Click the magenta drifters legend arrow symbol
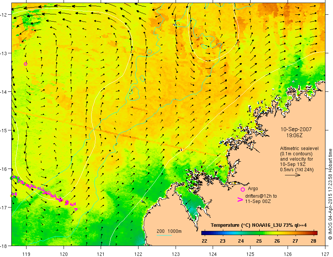333x257 pixels. click(240, 200)
